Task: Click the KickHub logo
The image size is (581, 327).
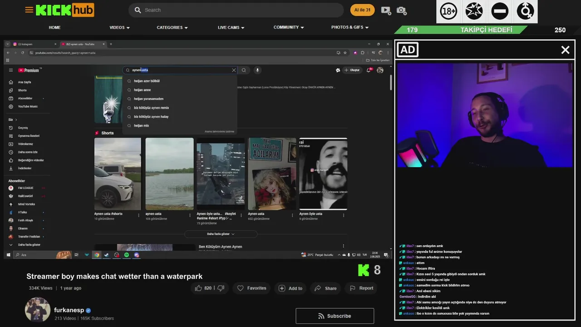Action: (65, 10)
